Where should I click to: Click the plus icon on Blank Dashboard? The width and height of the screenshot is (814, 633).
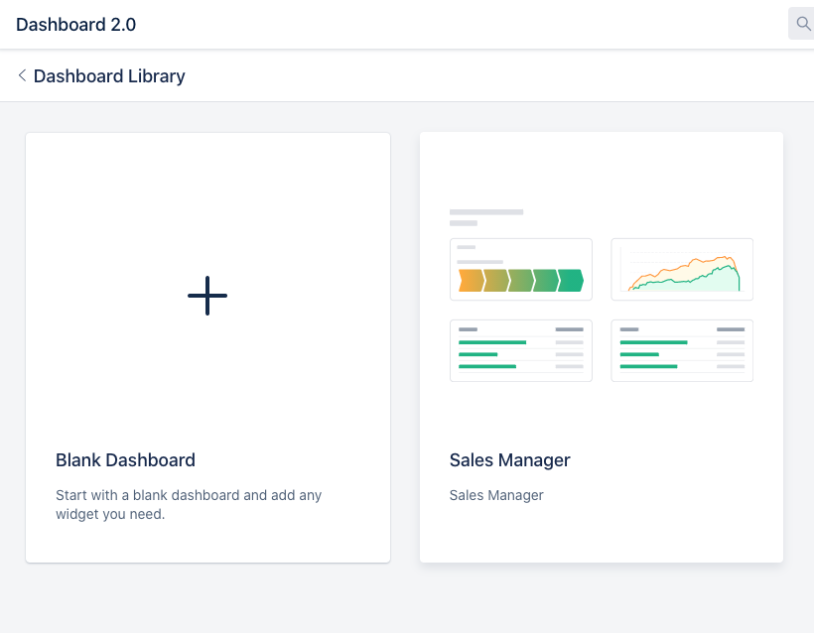coord(207,296)
